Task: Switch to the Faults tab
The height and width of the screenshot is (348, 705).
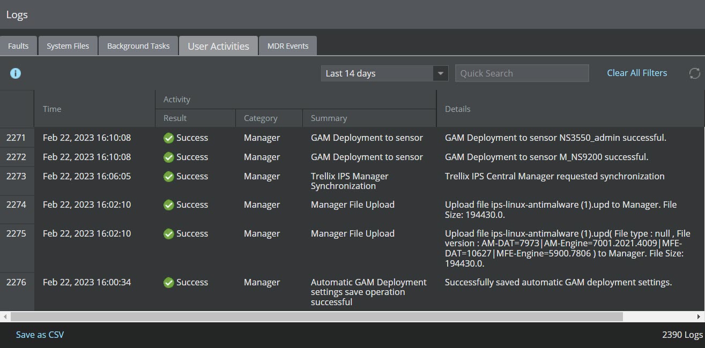Action: pyautogui.click(x=18, y=46)
